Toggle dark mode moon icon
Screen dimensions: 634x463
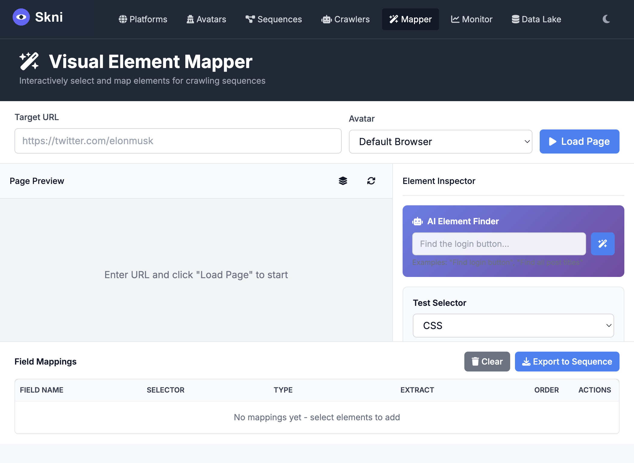click(x=606, y=19)
